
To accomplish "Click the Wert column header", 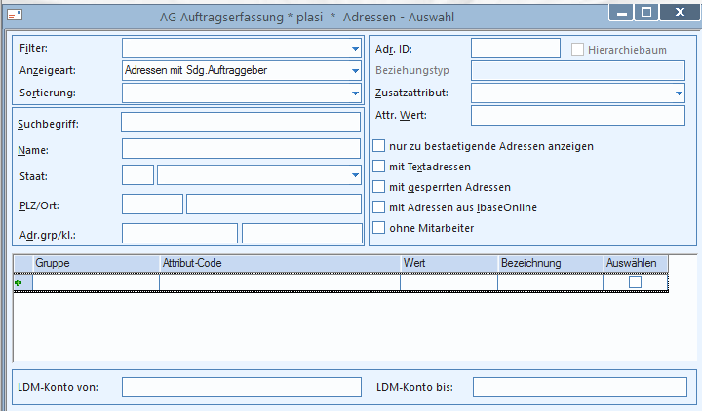I will [x=449, y=263].
